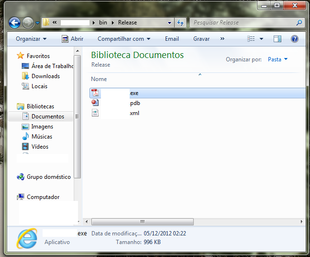Open the Compartilhar com menu
310x257 pixels.
(x=124, y=39)
